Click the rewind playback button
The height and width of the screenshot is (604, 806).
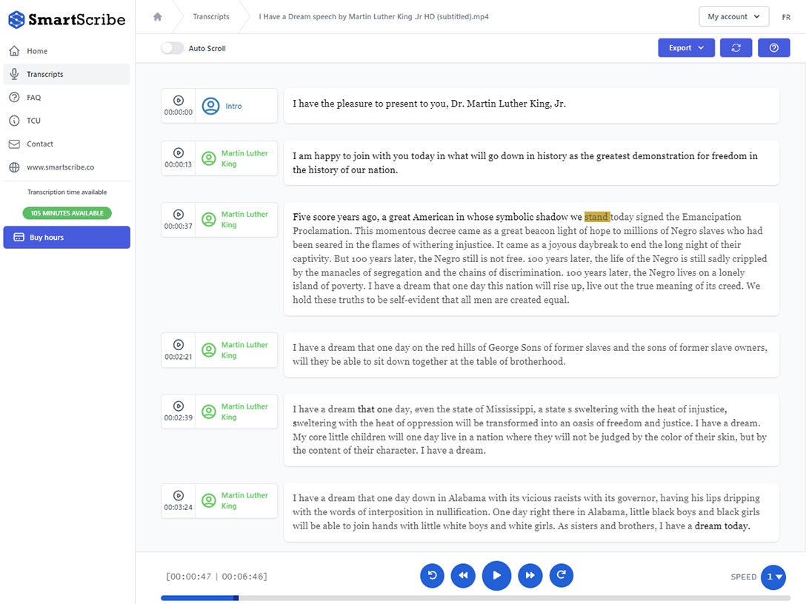point(463,575)
